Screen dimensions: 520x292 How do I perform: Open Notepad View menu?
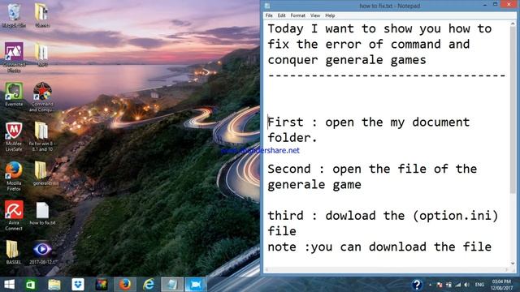(315, 15)
